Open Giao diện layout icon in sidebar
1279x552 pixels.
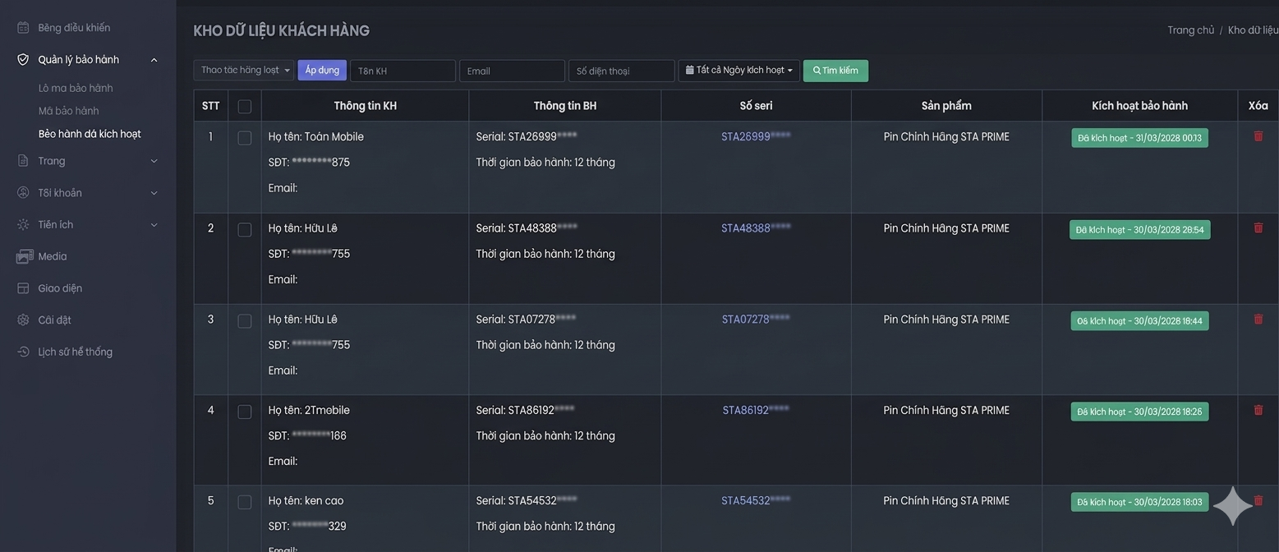23,288
